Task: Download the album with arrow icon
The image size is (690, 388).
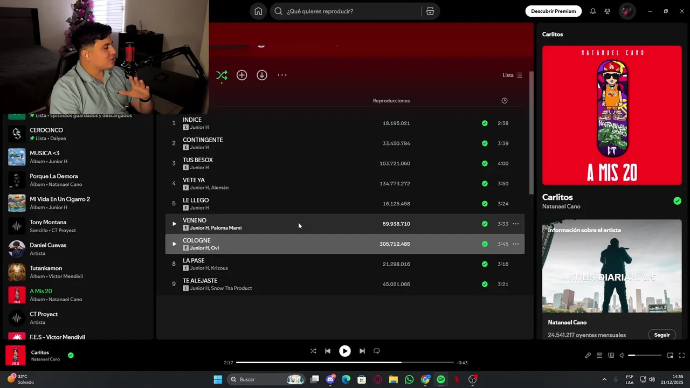Action: pos(262,75)
